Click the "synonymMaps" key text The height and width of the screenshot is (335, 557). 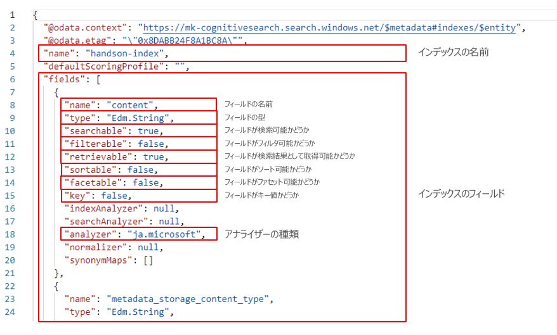[x=98, y=260]
